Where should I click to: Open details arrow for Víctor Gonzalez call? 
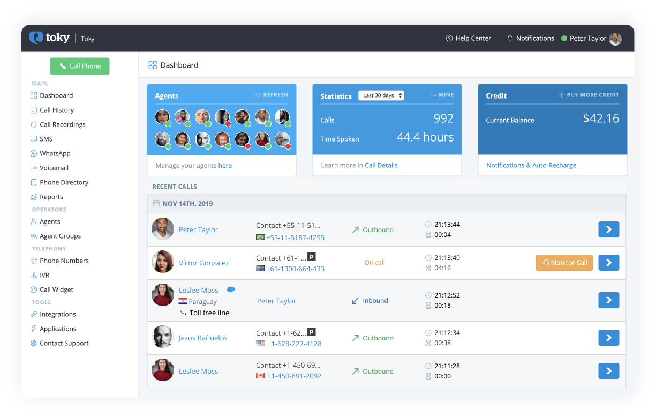coord(609,263)
